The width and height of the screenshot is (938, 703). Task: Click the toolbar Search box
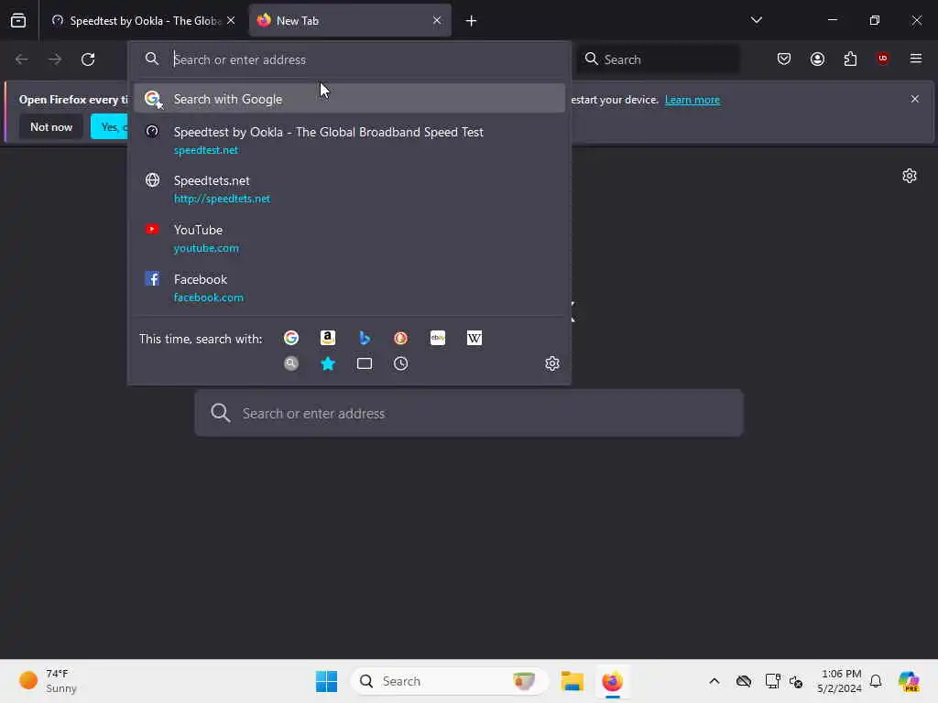tap(658, 59)
